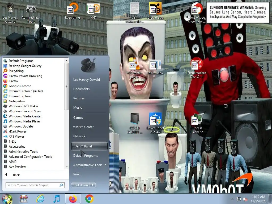This screenshot has height=204, width=272.
Task: Open xDark Panel
Action: (x=89, y=146)
